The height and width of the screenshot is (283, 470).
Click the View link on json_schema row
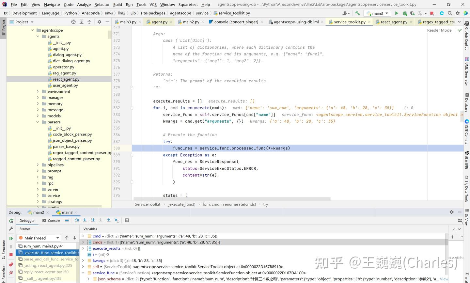click(x=444, y=279)
